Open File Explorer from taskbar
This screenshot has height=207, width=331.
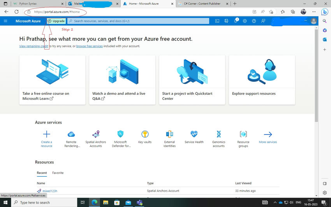coord(106,202)
